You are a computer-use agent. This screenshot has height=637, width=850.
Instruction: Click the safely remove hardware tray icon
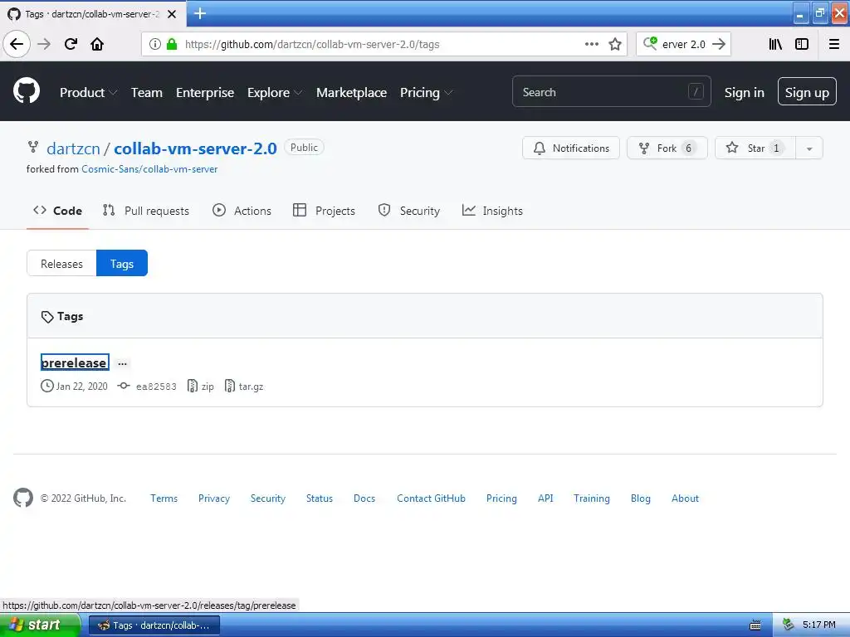coord(789,625)
